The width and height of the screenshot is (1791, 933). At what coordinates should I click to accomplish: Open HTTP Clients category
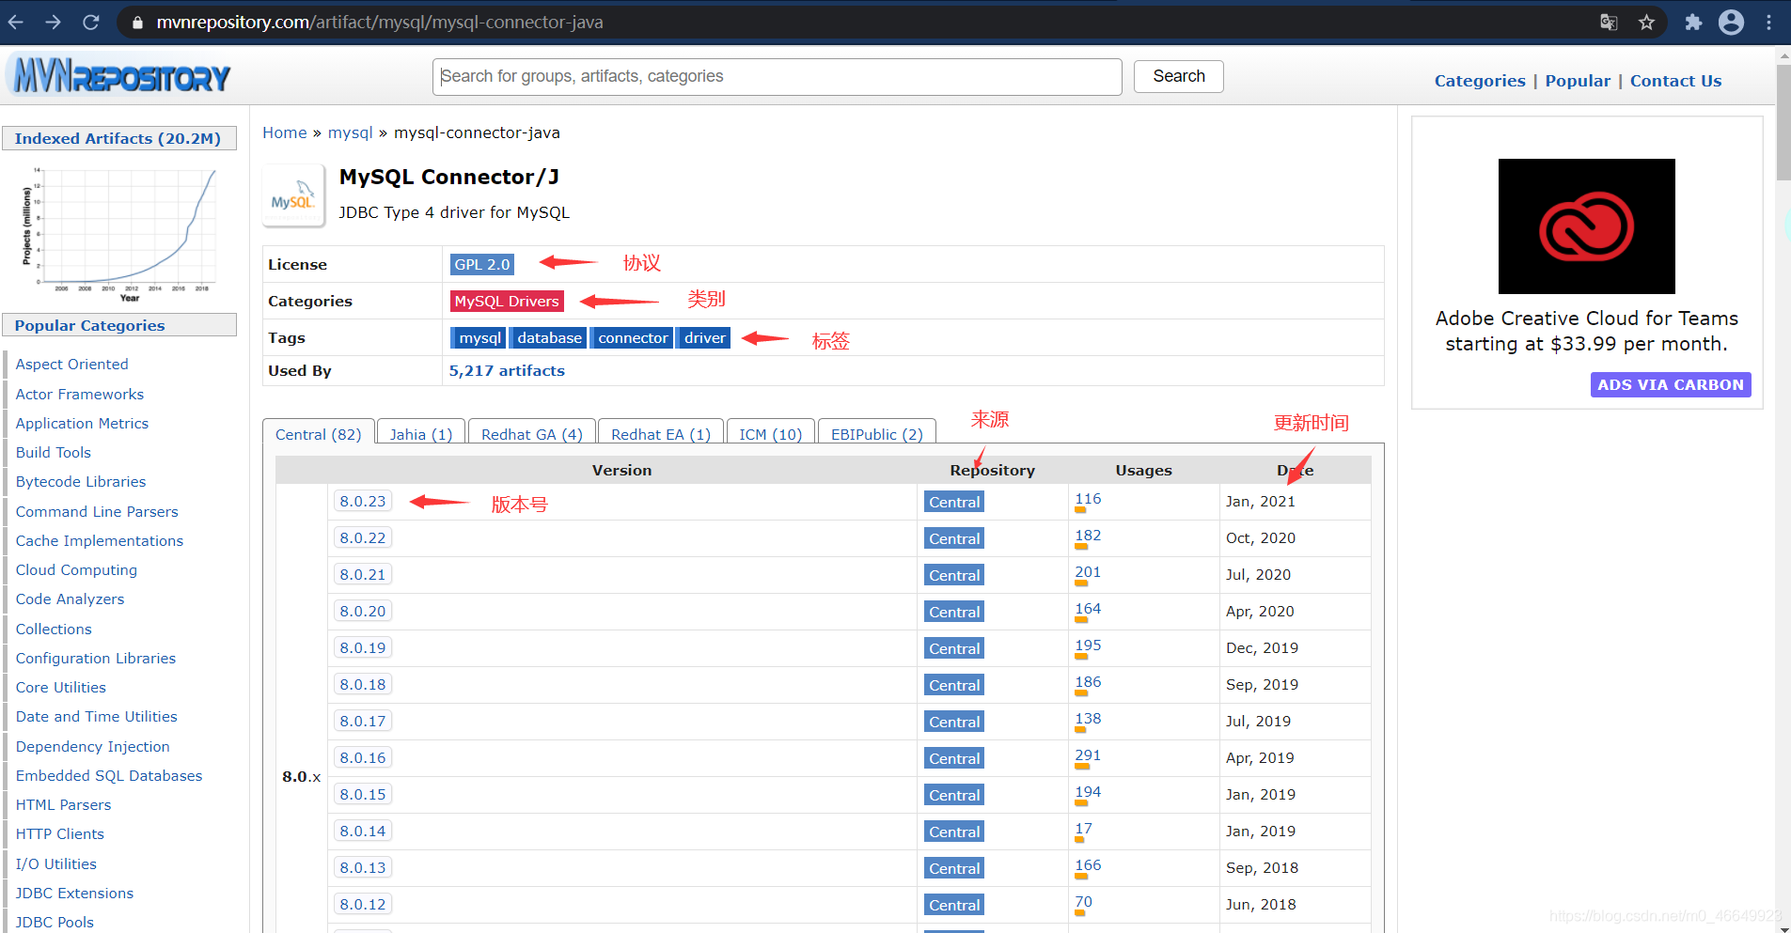[60, 833]
